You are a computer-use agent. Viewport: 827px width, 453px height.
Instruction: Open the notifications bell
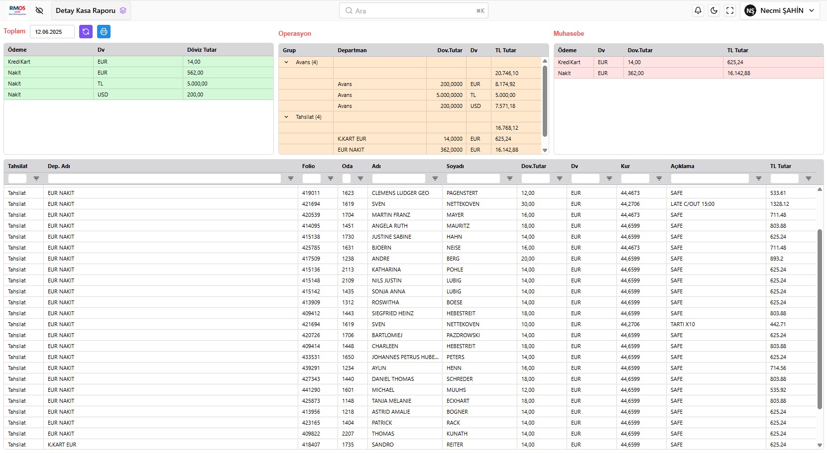click(698, 10)
